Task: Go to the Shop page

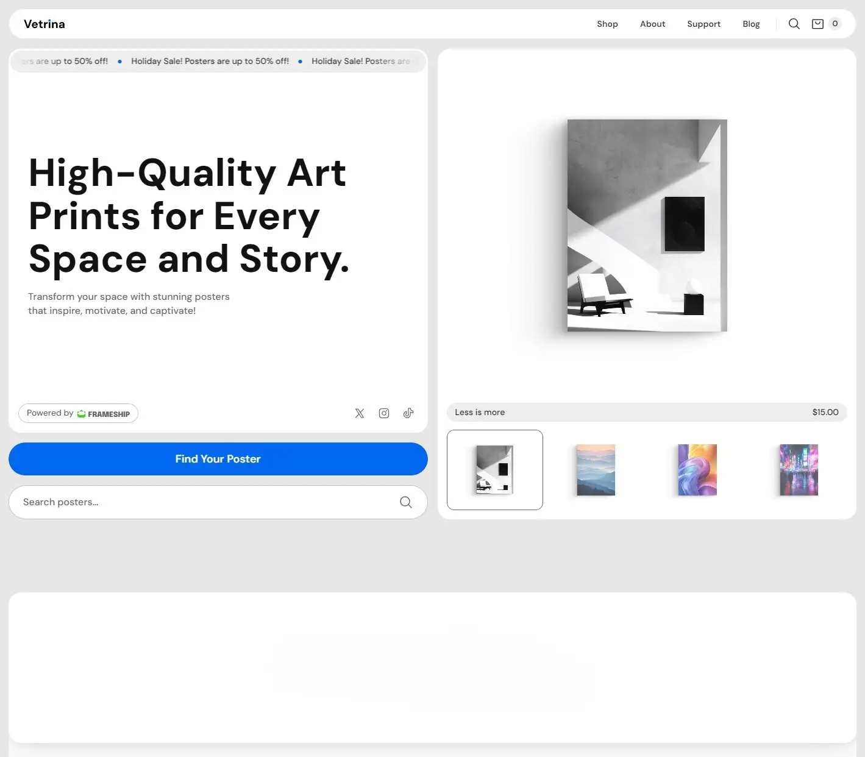Action: (607, 24)
